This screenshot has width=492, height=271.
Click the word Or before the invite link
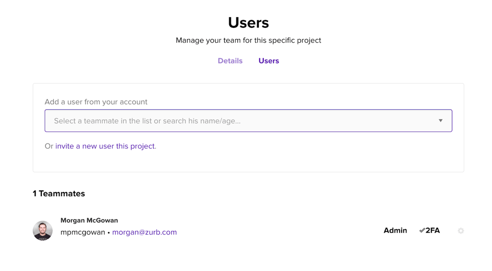[x=49, y=146]
